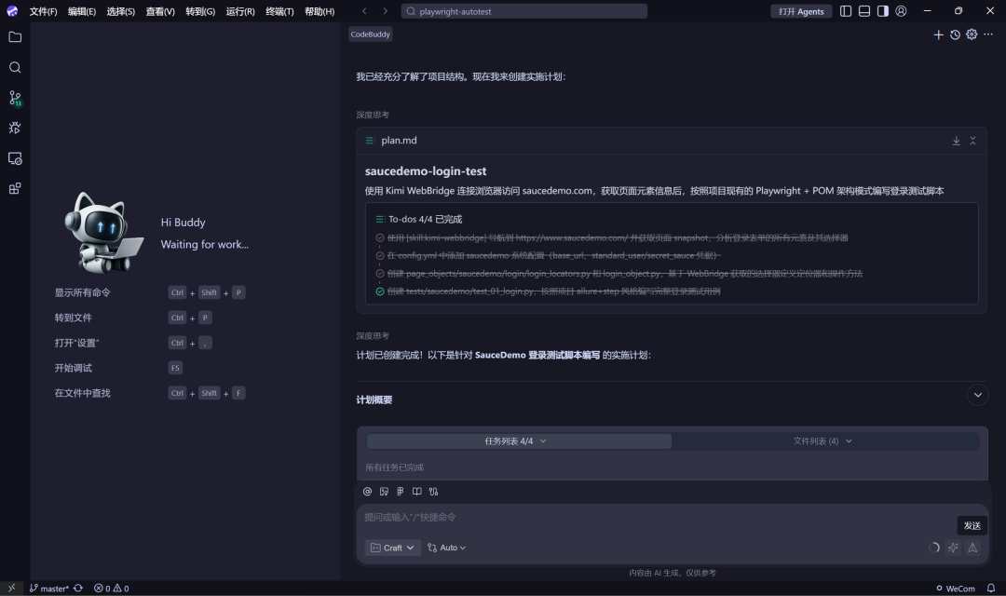Screen dimensions: 1006x596
Task: Click the send arrow icon
Action: (x=972, y=548)
